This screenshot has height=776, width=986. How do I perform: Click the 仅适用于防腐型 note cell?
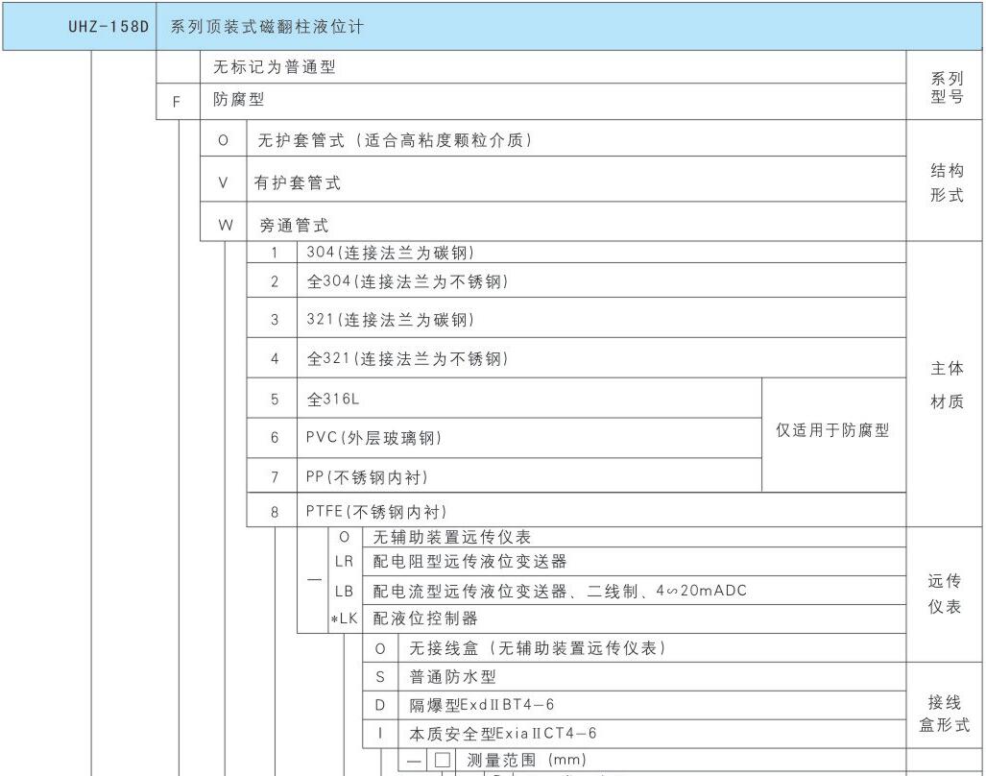tap(832, 431)
